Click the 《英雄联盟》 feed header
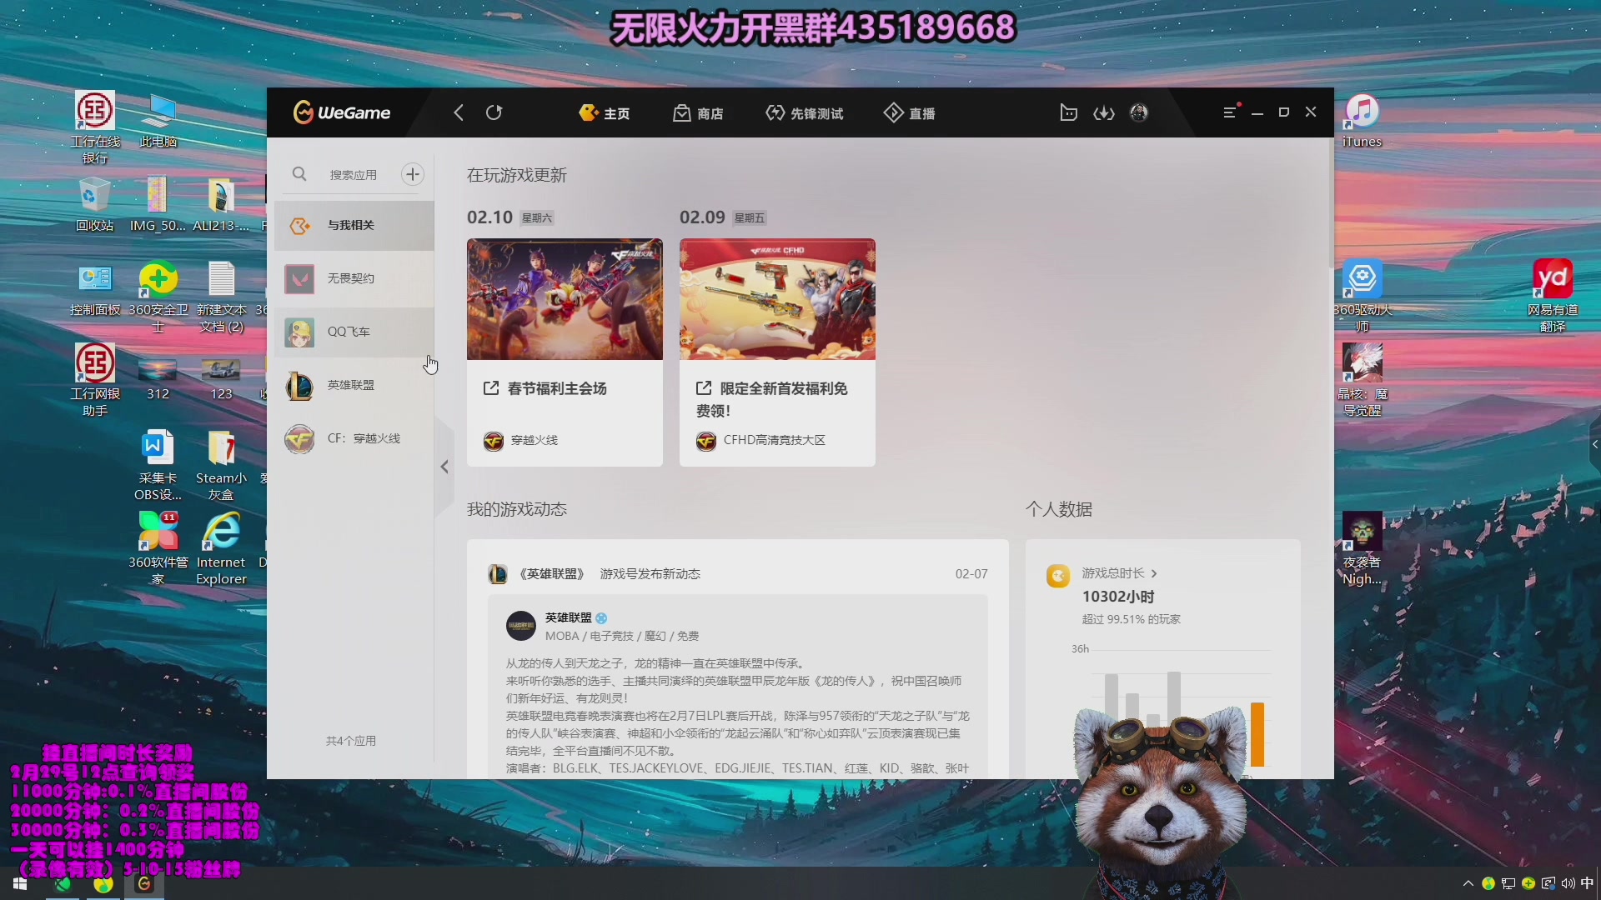 pyautogui.click(x=594, y=574)
